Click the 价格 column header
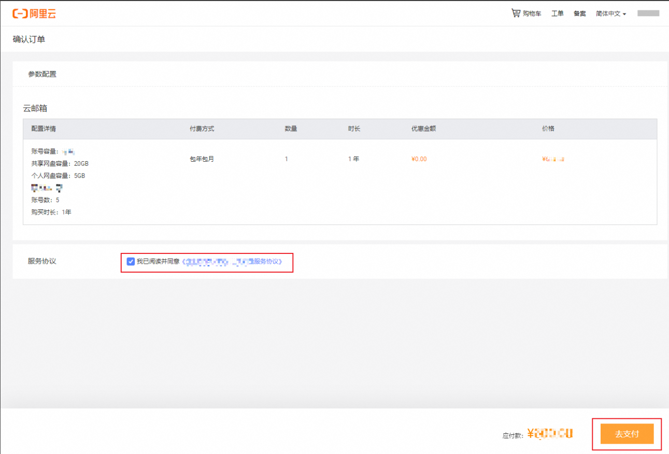This screenshot has width=669, height=454. click(548, 129)
